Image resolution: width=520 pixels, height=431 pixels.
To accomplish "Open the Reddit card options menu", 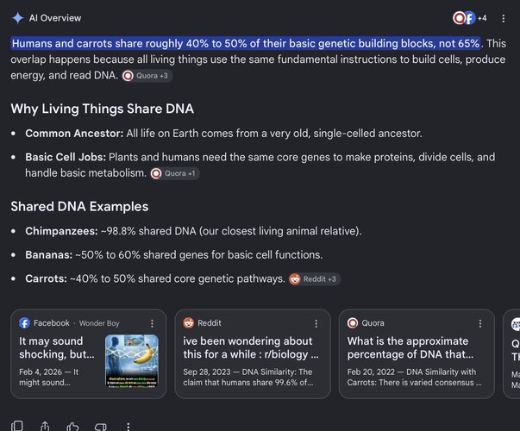I will [316, 323].
